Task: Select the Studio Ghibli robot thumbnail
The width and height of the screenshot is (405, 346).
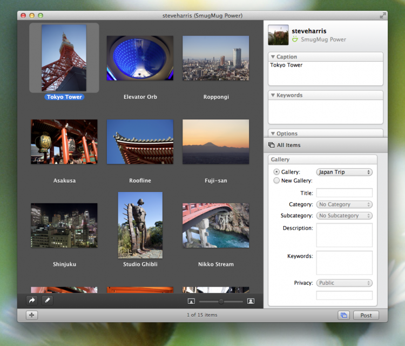Action: pyautogui.click(x=140, y=225)
